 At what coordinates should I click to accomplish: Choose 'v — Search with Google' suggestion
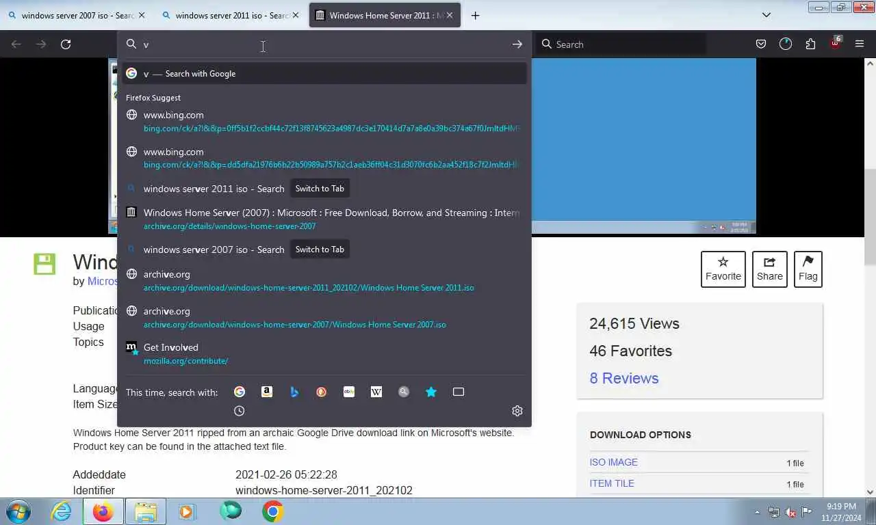tap(324, 73)
